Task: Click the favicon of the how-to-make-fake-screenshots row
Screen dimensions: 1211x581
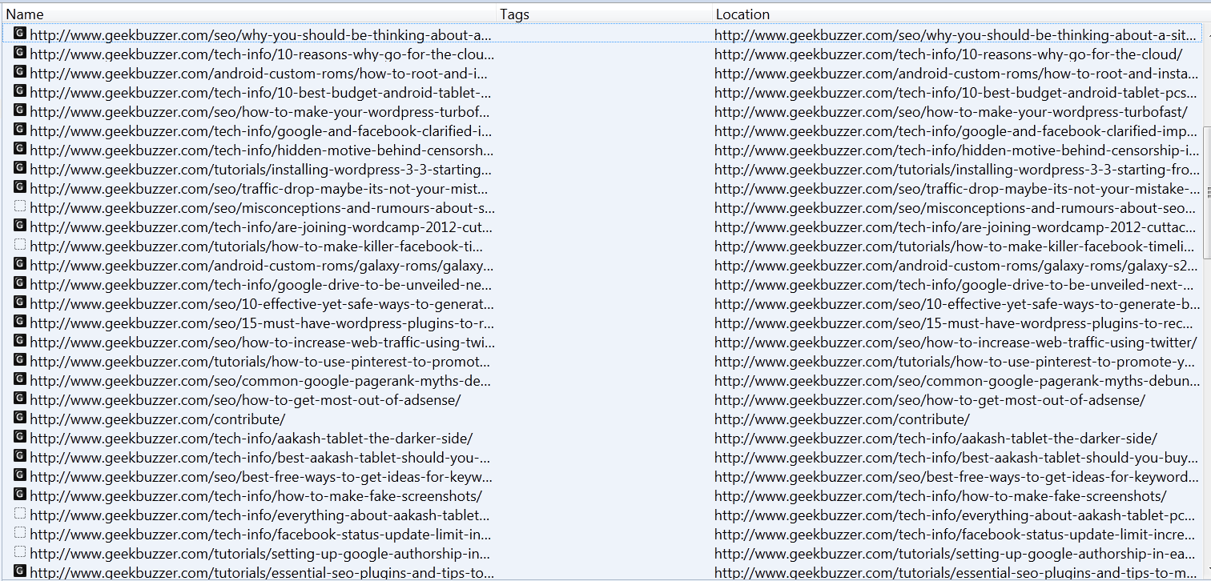Action: [x=20, y=495]
